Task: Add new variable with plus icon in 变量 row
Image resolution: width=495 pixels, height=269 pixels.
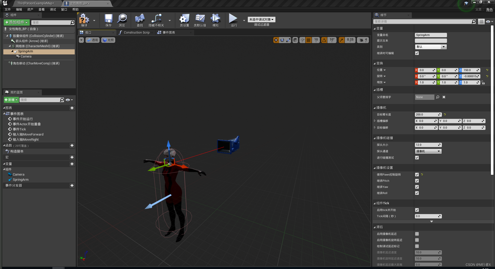Action: pyautogui.click(x=72, y=164)
